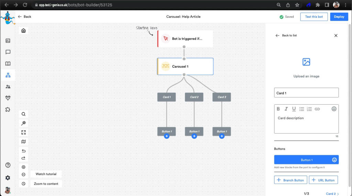Click the home icon on canvas
The width and height of the screenshot is (352, 196).
click(23, 31)
